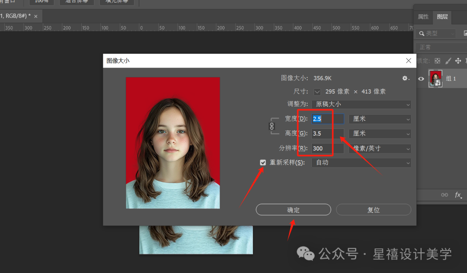Viewport: 467px width, 273px height.
Task: Click the 组 1 layer thumbnail
Action: tap(435, 78)
